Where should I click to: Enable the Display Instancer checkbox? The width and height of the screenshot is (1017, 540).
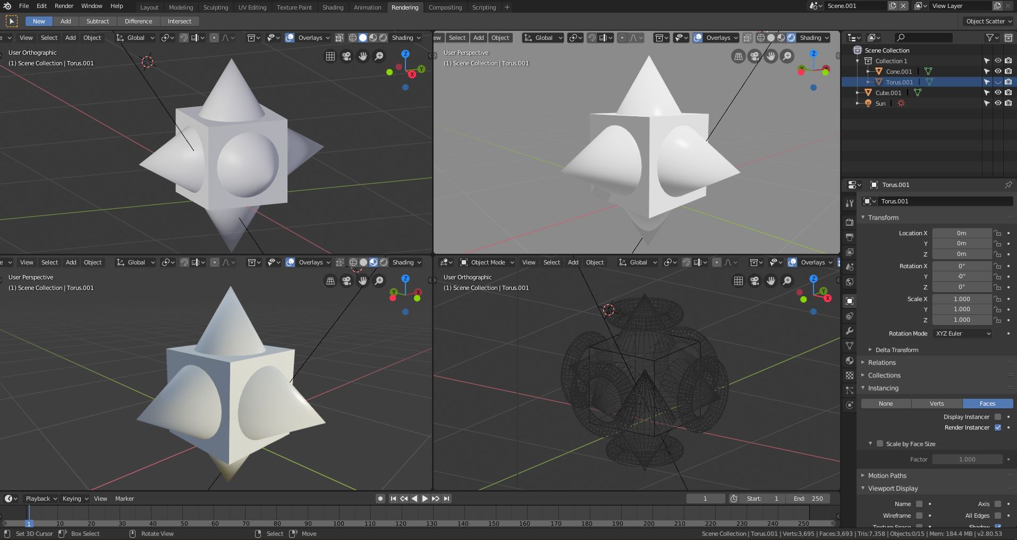[x=998, y=417]
